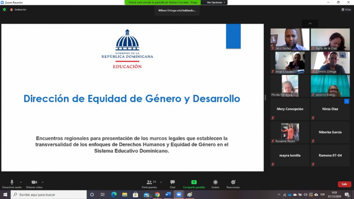Collapse the participant gallery with the up chevron

[310, 24]
